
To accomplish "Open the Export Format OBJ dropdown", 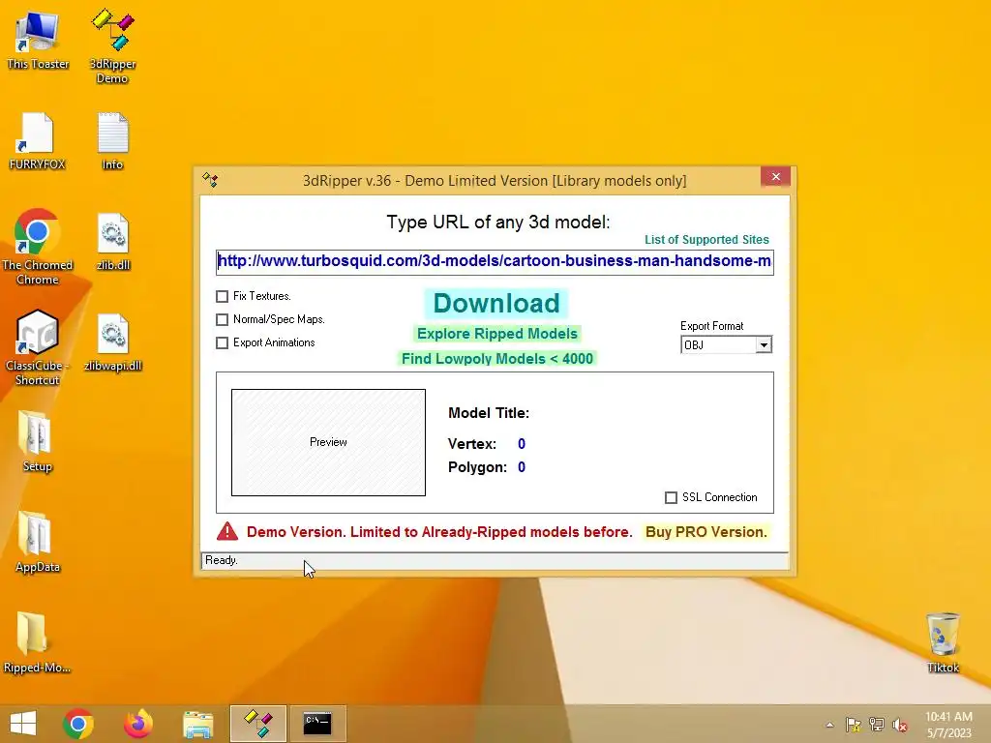I will 726,345.
